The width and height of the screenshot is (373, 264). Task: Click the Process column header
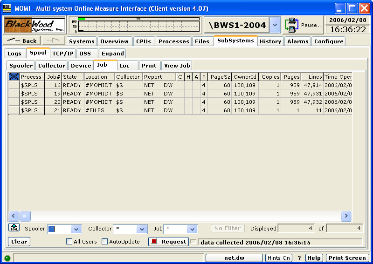tap(32, 77)
